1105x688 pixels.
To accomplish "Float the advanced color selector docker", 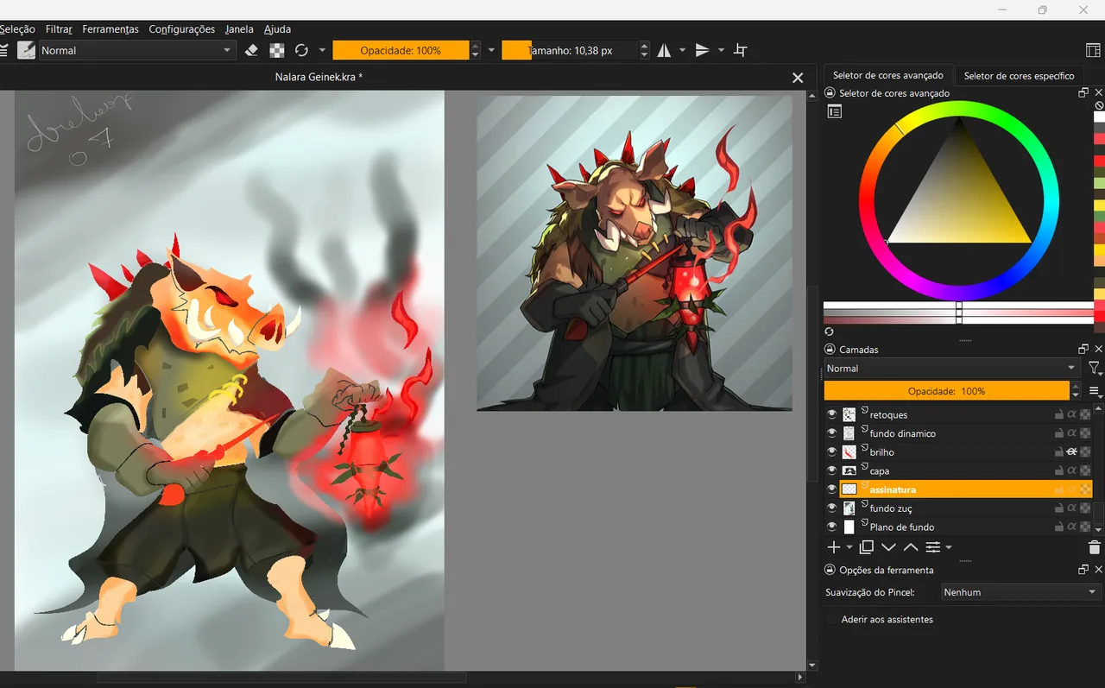I will point(1083,93).
